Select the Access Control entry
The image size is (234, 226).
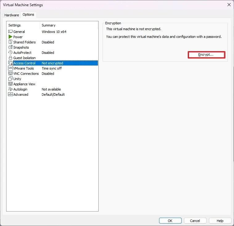(x=24, y=63)
